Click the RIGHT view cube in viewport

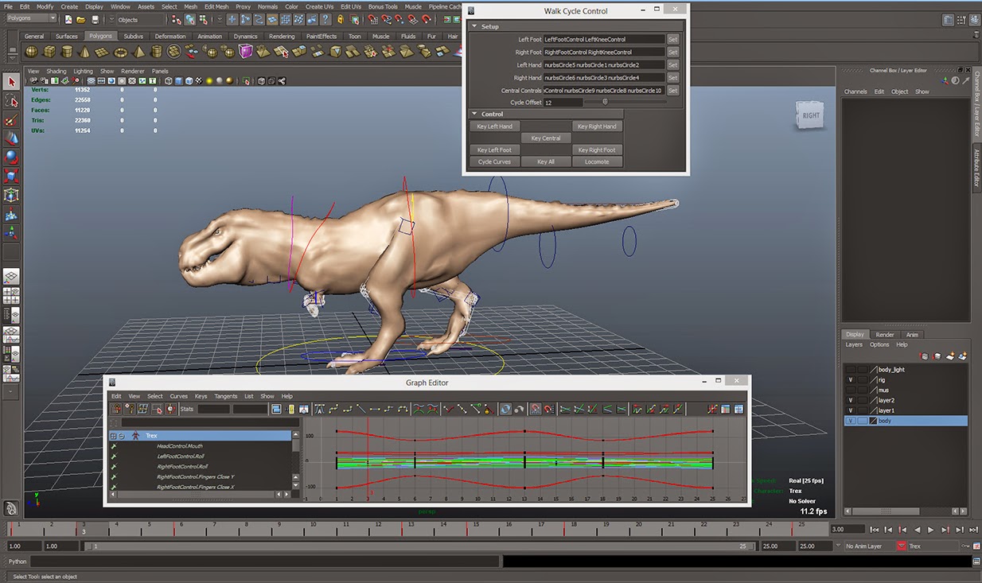tap(810, 115)
